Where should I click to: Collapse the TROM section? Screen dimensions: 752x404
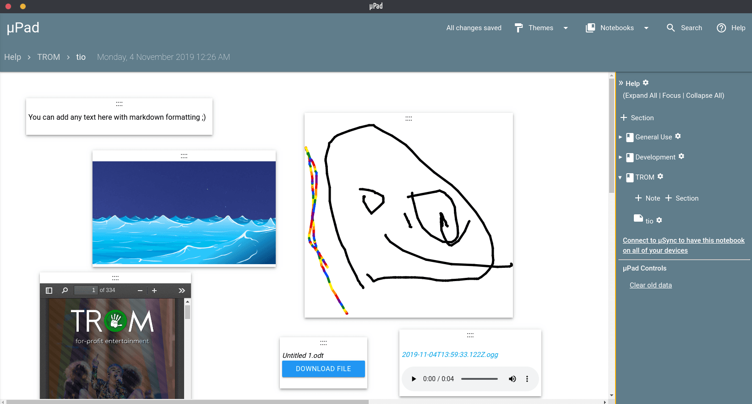click(621, 177)
